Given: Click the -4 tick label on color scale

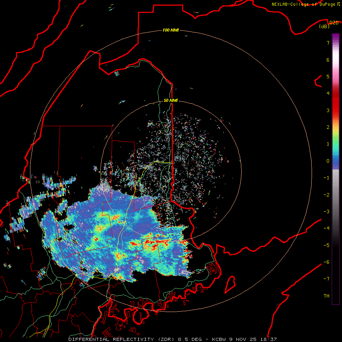Looking at the screenshot, I should click(x=326, y=228).
